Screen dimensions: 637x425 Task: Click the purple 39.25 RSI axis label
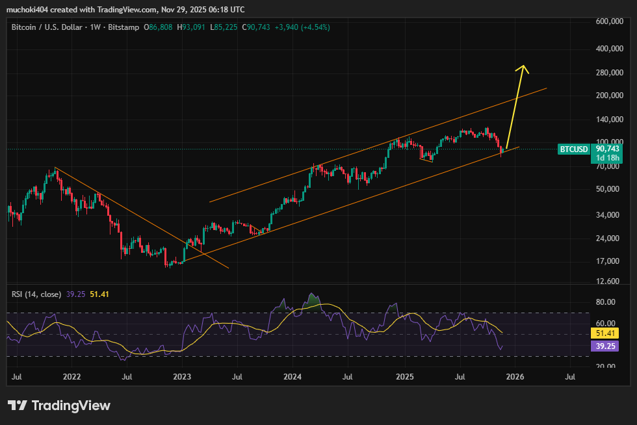[x=604, y=346]
